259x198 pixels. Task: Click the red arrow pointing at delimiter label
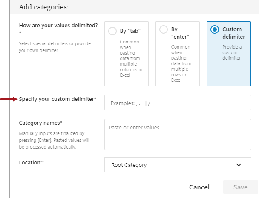pyautogui.click(x=9, y=99)
